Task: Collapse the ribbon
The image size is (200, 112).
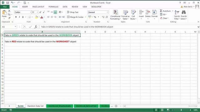Action: pos(198,22)
